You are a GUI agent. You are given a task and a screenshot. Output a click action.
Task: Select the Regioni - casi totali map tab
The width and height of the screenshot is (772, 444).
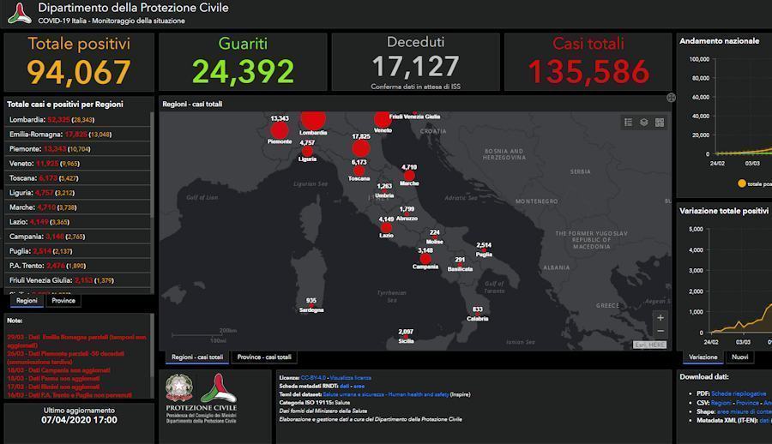pos(197,357)
